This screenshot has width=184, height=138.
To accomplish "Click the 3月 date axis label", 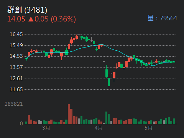I will tap(46, 128).
